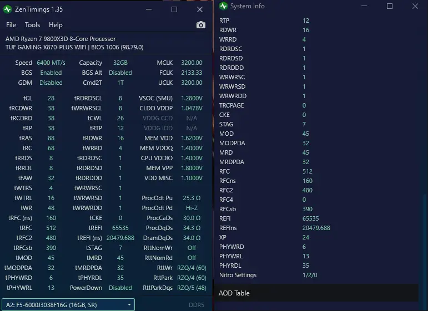The image size is (428, 311).
Task: Click the FCLK 2133.33 value
Action: pyautogui.click(x=192, y=73)
